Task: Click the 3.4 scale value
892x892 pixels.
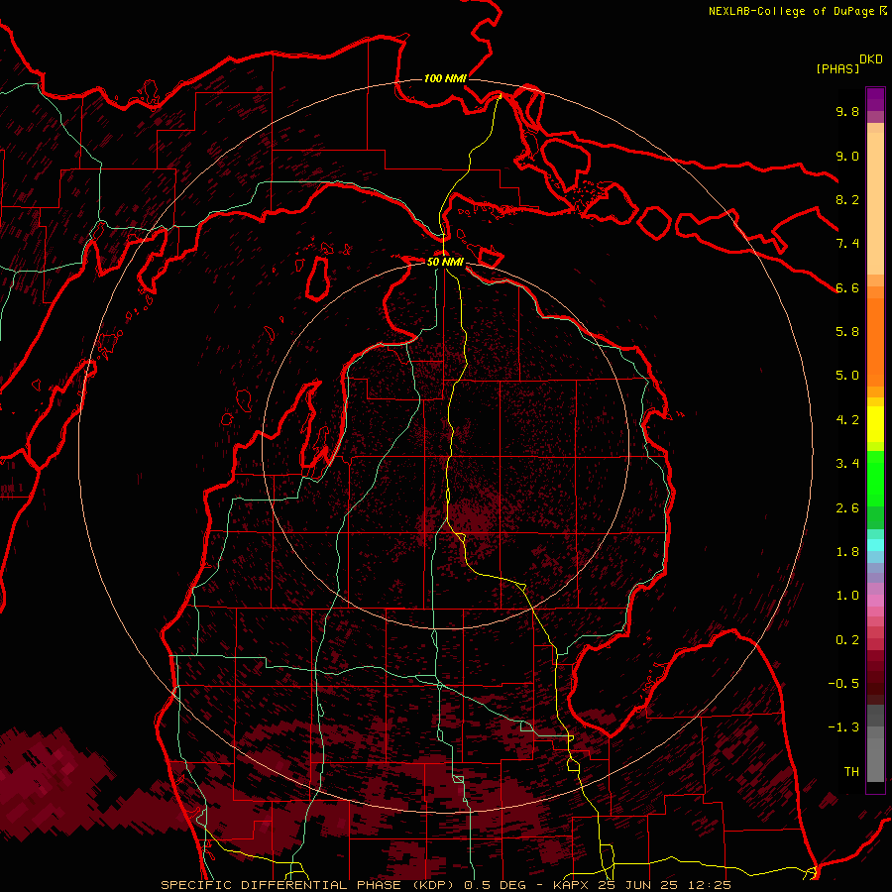Action: coord(847,464)
